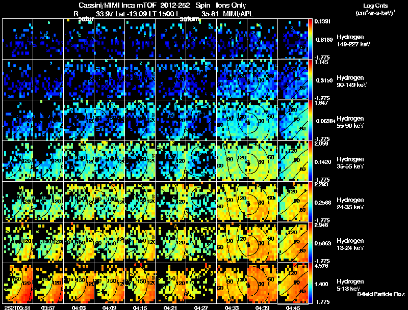Click the 'Ions Only' text in title
This screenshot has height=310, width=408.
[231, 5]
